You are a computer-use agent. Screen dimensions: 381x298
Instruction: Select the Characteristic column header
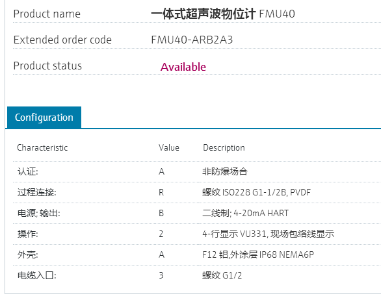(42, 147)
